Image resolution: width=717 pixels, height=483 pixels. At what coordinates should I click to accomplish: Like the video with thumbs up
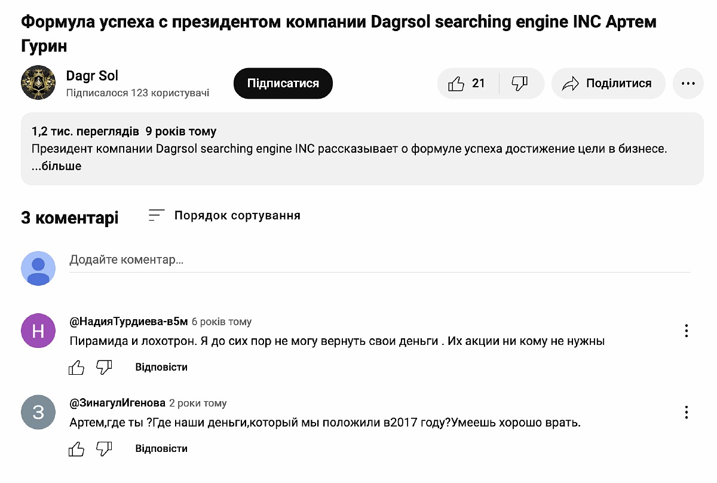click(x=467, y=84)
